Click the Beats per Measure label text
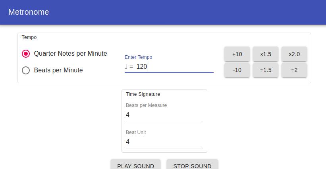Viewport: 326px width, 169px height. 146,105
